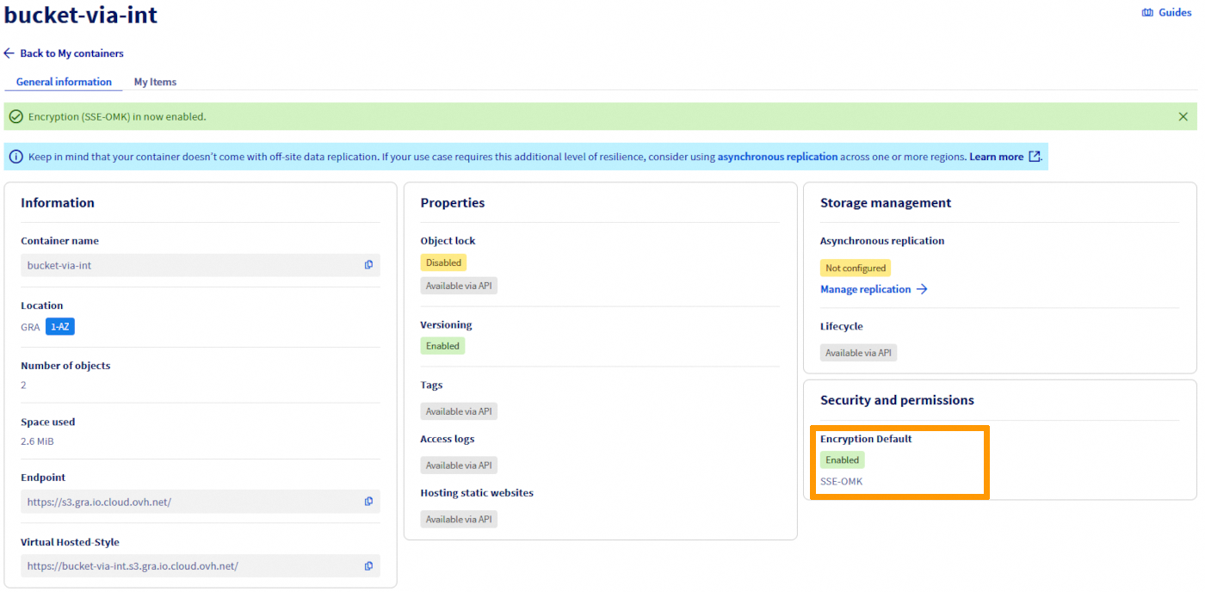This screenshot has width=1205, height=592.
Task: Open the Learn more link
Action: pyautogui.click(x=997, y=156)
